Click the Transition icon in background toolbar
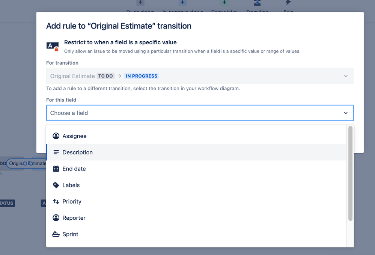This screenshot has width=375, height=255. pos(258,3)
